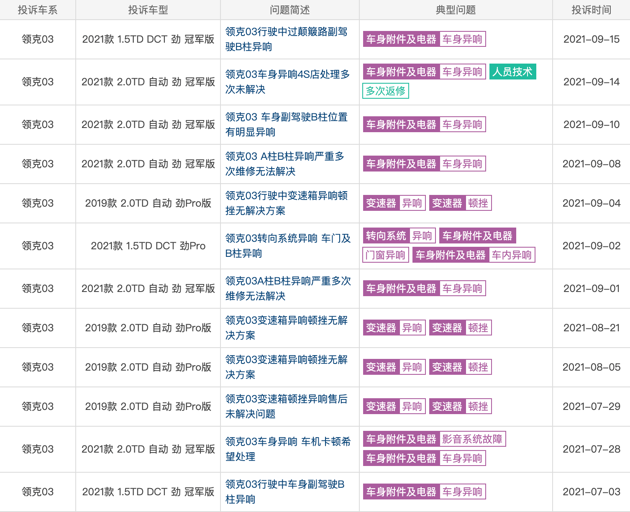
Task: Open complaint 领克03变速箱顿挫异响售后未解决问题
Action: click(x=289, y=406)
